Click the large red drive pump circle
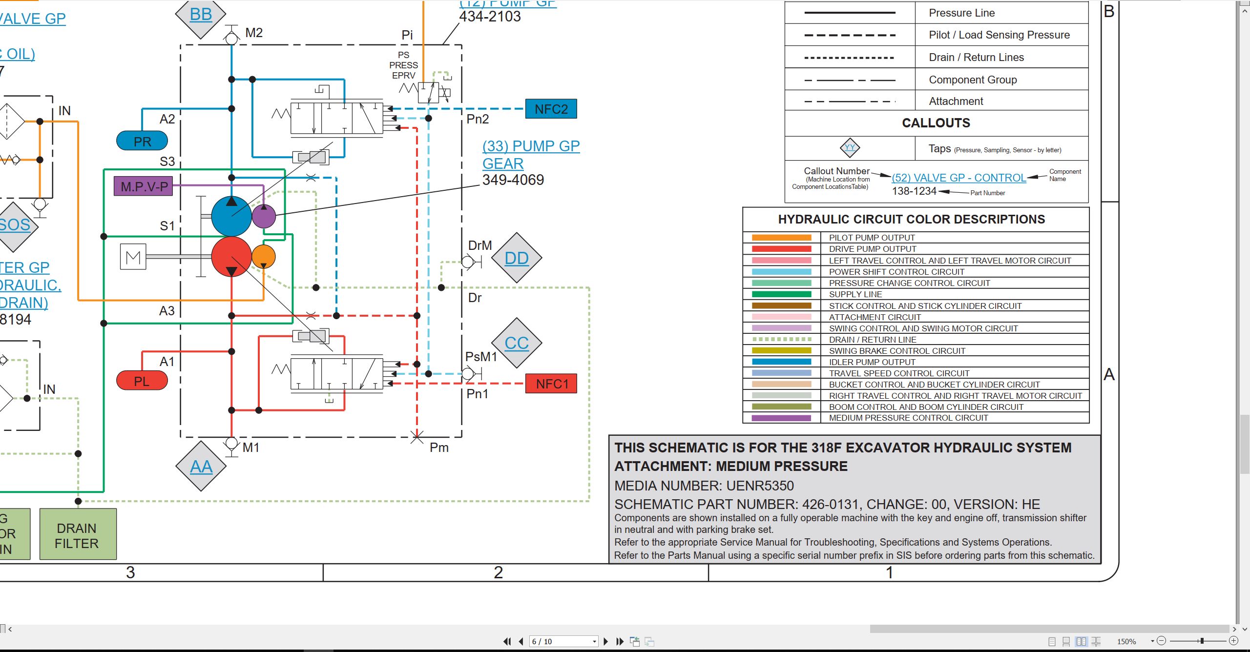1250x652 pixels. point(231,257)
